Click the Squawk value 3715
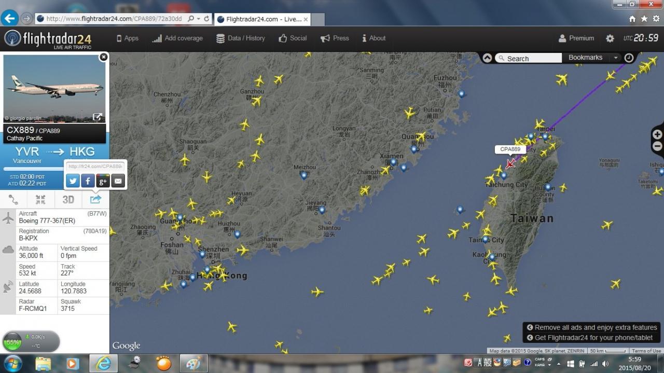The height and width of the screenshot is (373, 664). click(x=67, y=309)
